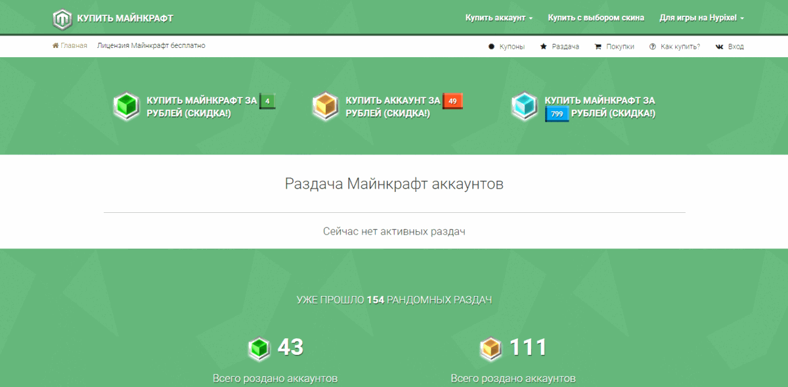Click the 111 accounts counter
The width and height of the screenshot is (788, 387).
tap(528, 347)
